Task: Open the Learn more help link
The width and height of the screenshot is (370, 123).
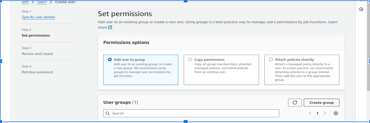Action: pos(333,22)
